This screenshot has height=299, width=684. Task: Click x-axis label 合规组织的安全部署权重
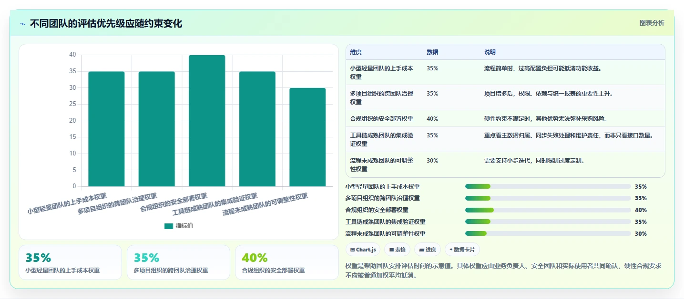(x=174, y=203)
